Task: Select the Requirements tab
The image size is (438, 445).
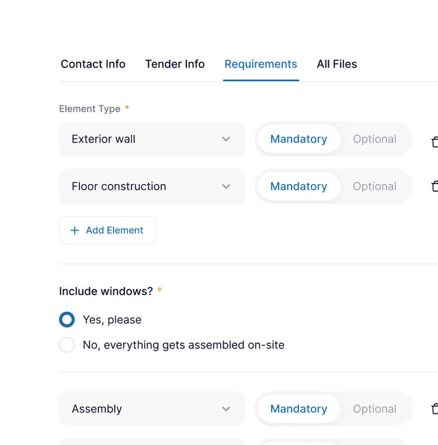Action: click(261, 64)
